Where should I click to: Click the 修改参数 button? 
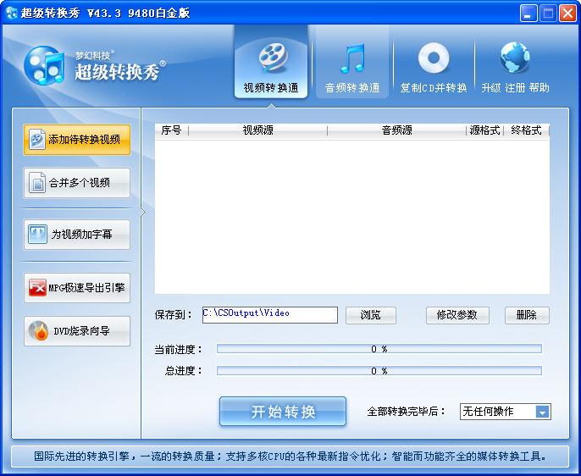coord(457,315)
